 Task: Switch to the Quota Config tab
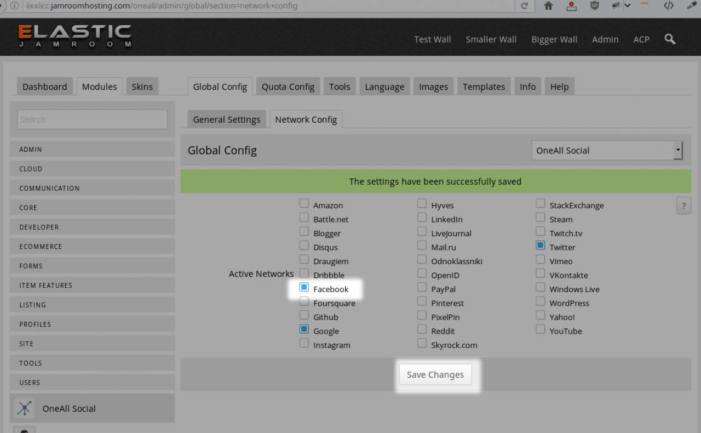coord(288,87)
